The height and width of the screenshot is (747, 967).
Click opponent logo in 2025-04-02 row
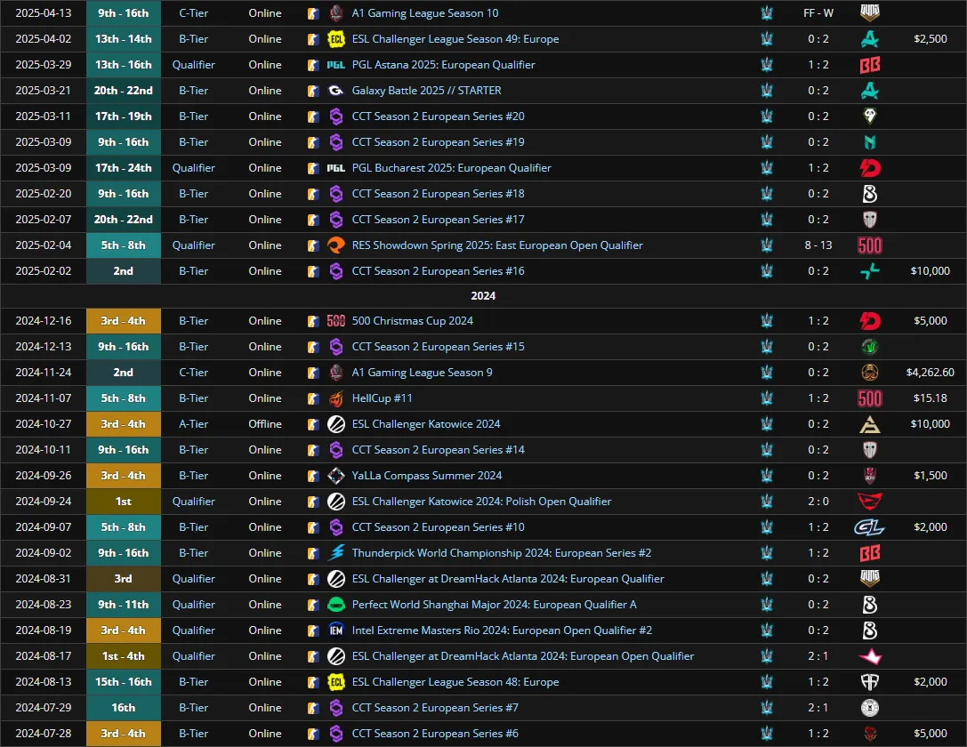pos(870,39)
